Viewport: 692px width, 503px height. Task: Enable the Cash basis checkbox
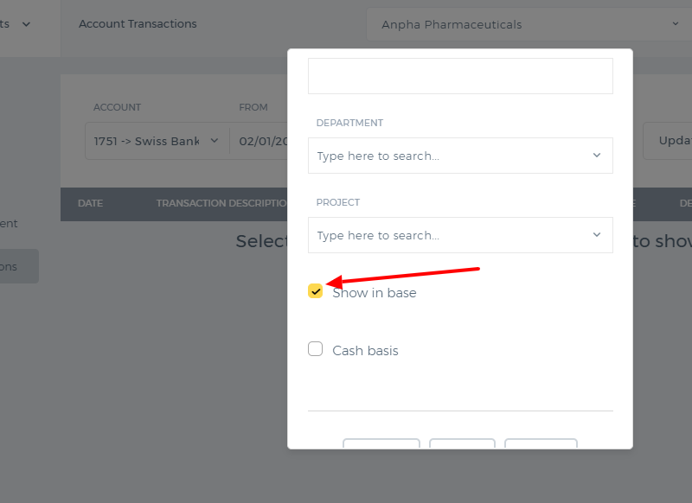coord(315,348)
